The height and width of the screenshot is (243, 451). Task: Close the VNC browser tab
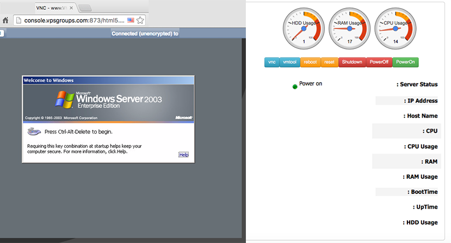point(72,7)
